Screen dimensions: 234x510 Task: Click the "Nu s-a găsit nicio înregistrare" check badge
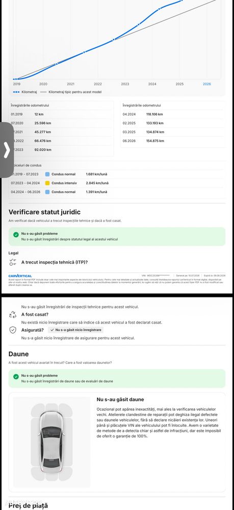75,330
